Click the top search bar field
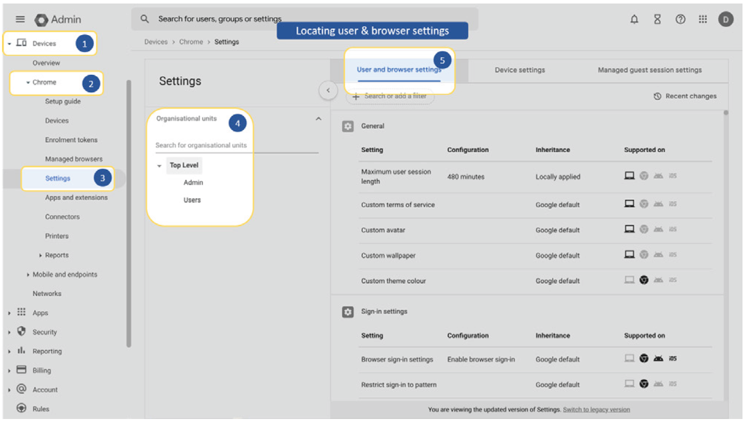Viewport: 745px width, 422px height. point(305,19)
